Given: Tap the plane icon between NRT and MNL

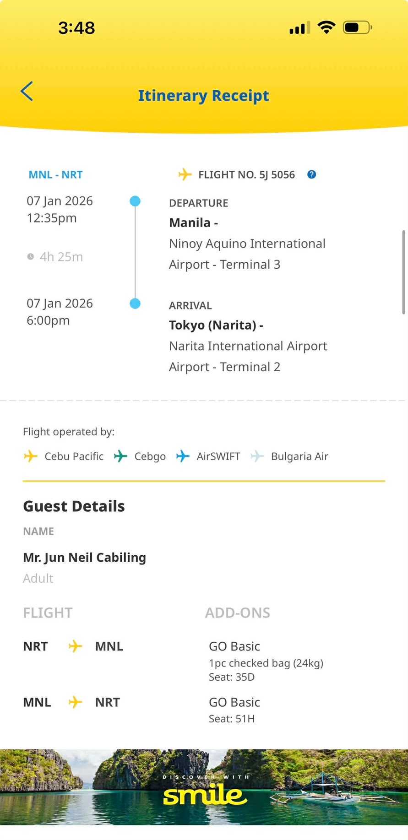Looking at the screenshot, I should pos(75,646).
